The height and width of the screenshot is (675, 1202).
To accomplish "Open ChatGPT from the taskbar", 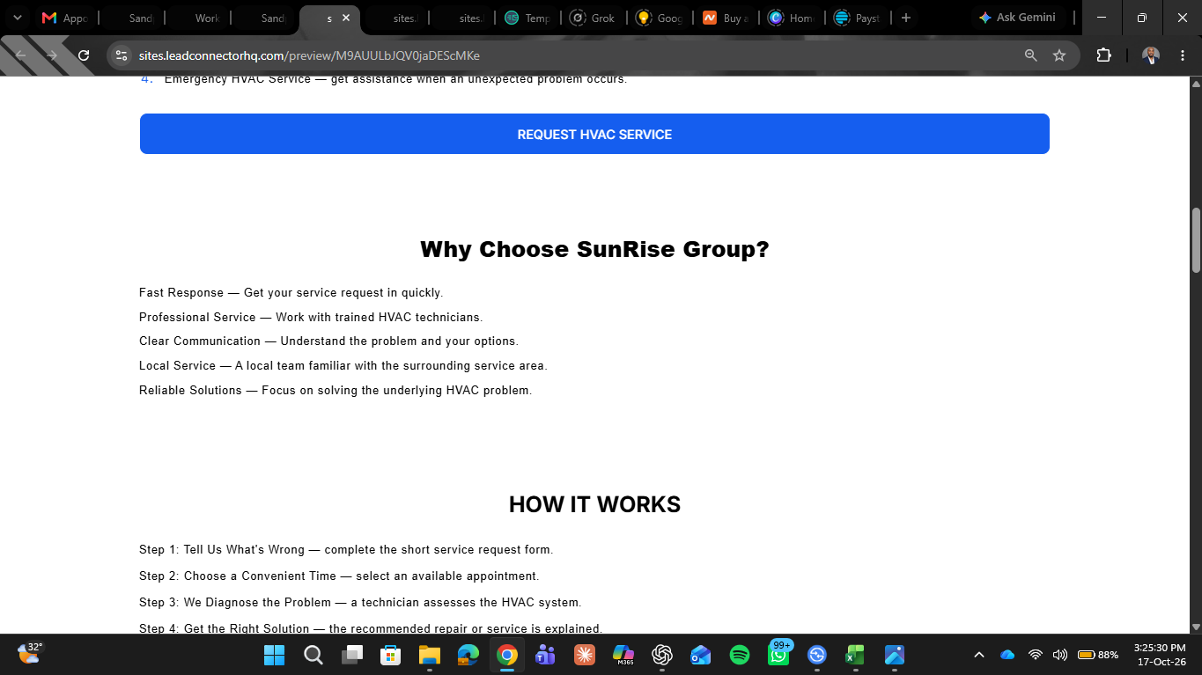I will pyautogui.click(x=662, y=655).
